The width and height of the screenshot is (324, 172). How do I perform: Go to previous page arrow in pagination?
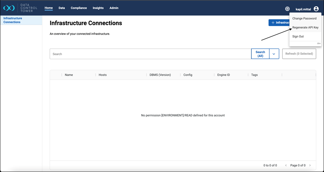pos(286,165)
